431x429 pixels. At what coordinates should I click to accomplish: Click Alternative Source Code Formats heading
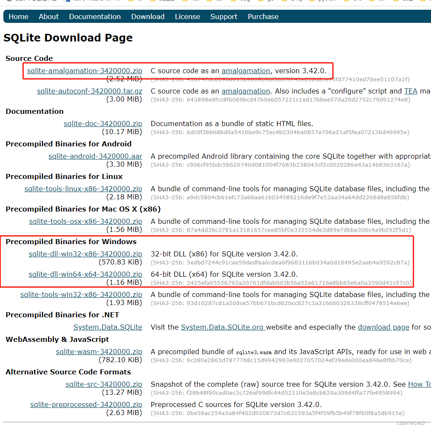[68, 372]
